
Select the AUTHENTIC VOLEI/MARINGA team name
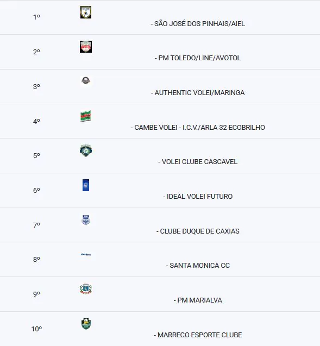pos(198,93)
